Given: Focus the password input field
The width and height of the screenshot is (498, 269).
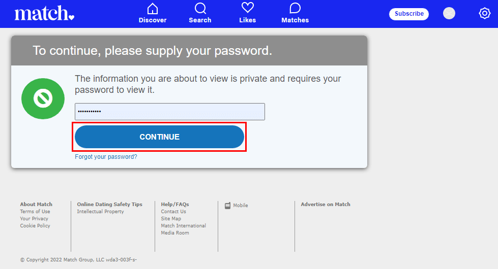Looking at the screenshot, I should point(169,112).
